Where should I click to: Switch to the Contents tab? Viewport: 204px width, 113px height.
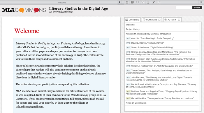[132, 20]
